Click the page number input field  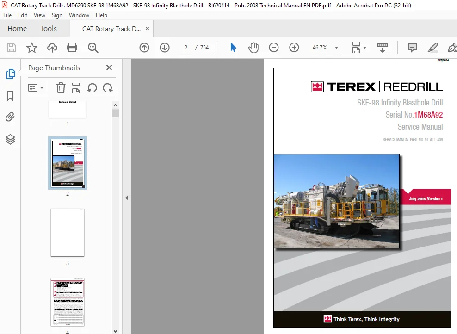[186, 48]
